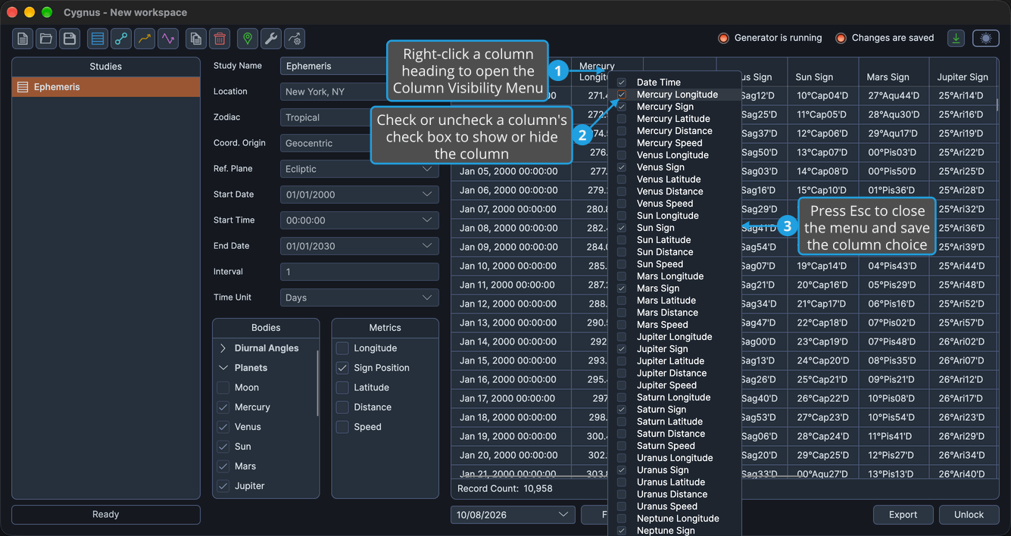Click the Bodies list scrollbar
Image resolution: width=1011 pixels, height=536 pixels.
[317, 383]
